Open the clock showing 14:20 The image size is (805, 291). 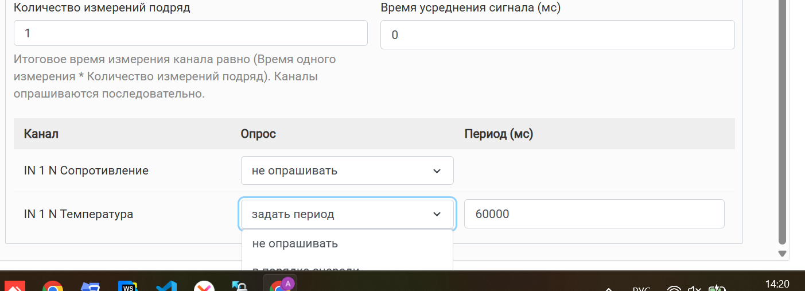[777, 284]
